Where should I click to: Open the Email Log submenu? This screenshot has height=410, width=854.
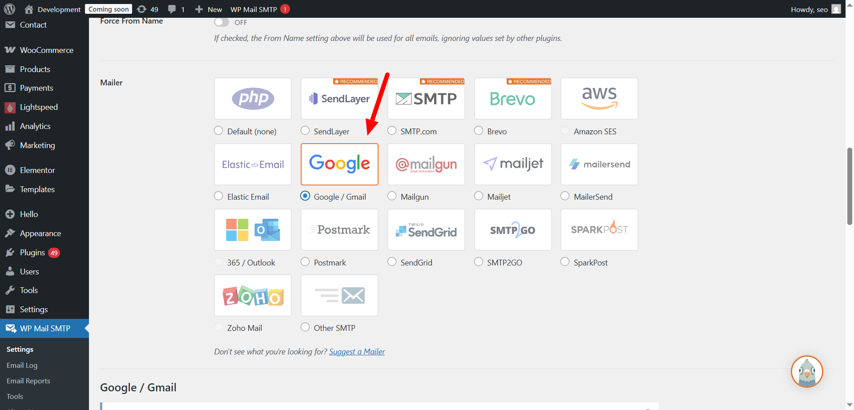point(22,366)
